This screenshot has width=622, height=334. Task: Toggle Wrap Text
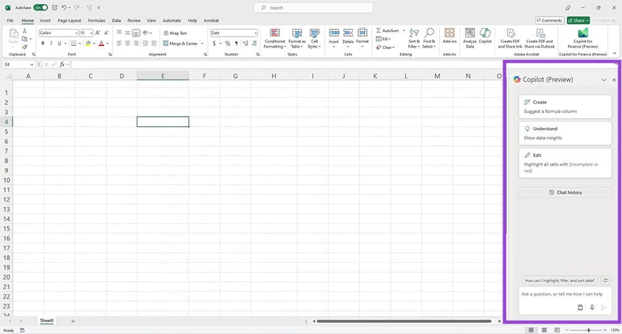click(x=175, y=33)
